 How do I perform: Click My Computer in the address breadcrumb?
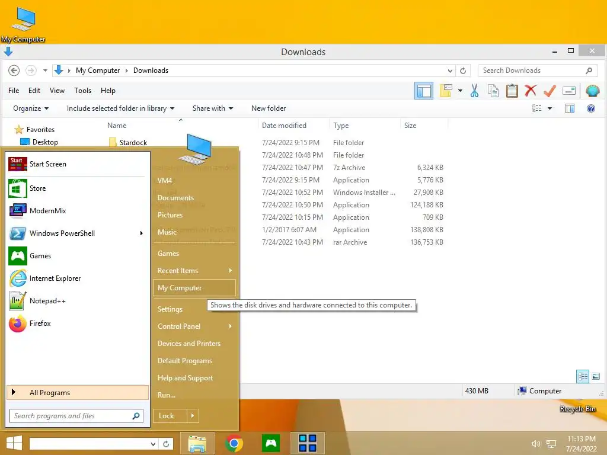98,71
